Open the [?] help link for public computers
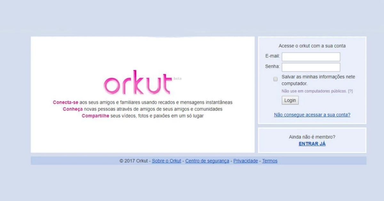This screenshot has width=384, height=201. (x=350, y=91)
